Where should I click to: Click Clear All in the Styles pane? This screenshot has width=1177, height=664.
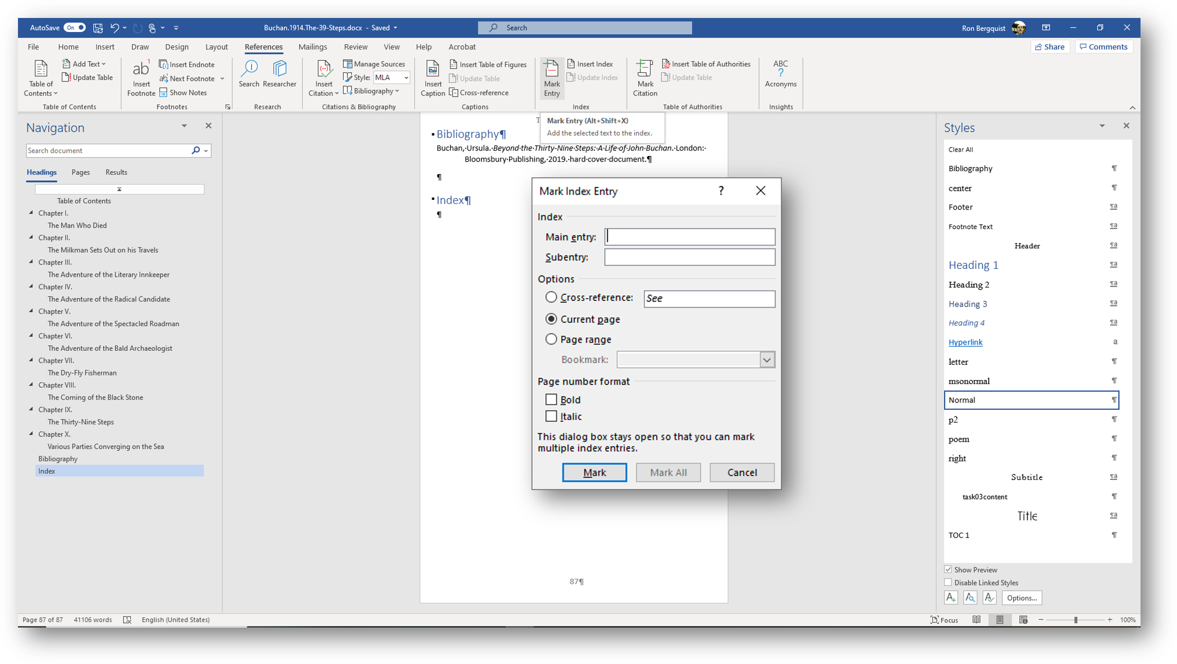point(961,149)
